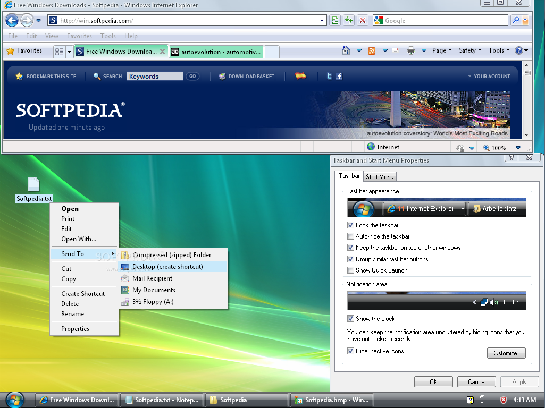Expand the address bar history dropdown
This screenshot has width=545, height=408.
[322, 21]
